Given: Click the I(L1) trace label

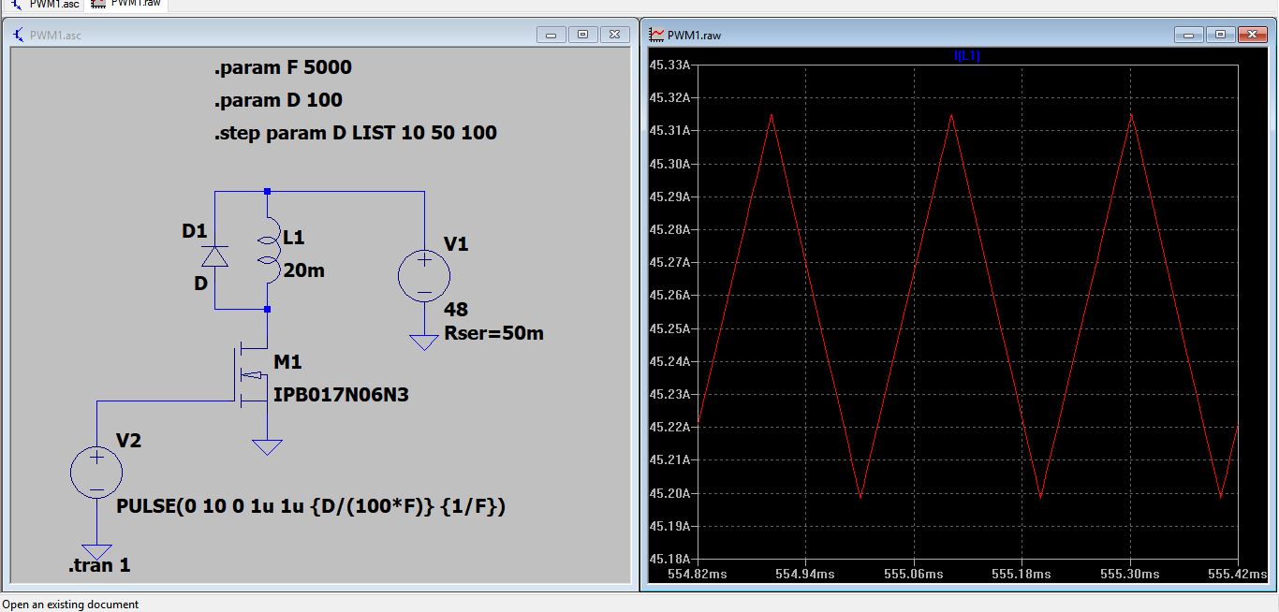Looking at the screenshot, I should click(x=966, y=56).
